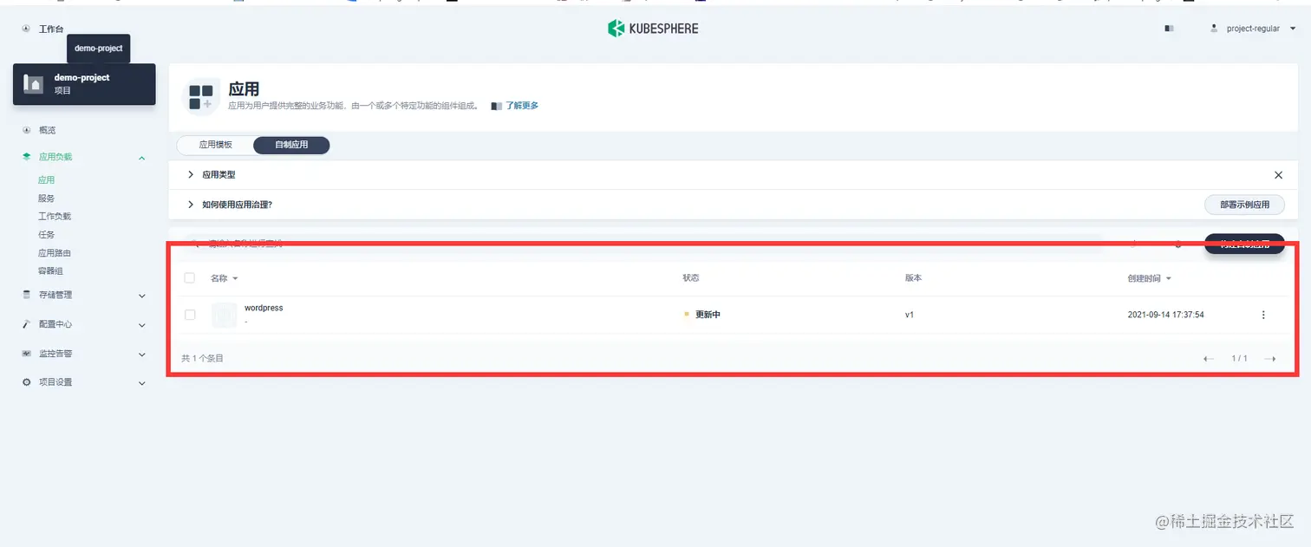Expand the 存储管理 menu chevron

pos(142,296)
